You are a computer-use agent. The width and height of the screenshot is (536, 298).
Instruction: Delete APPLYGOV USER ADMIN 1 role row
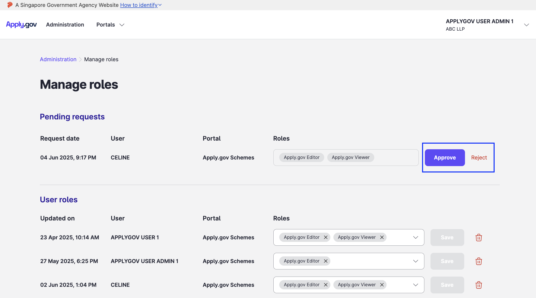click(x=479, y=261)
